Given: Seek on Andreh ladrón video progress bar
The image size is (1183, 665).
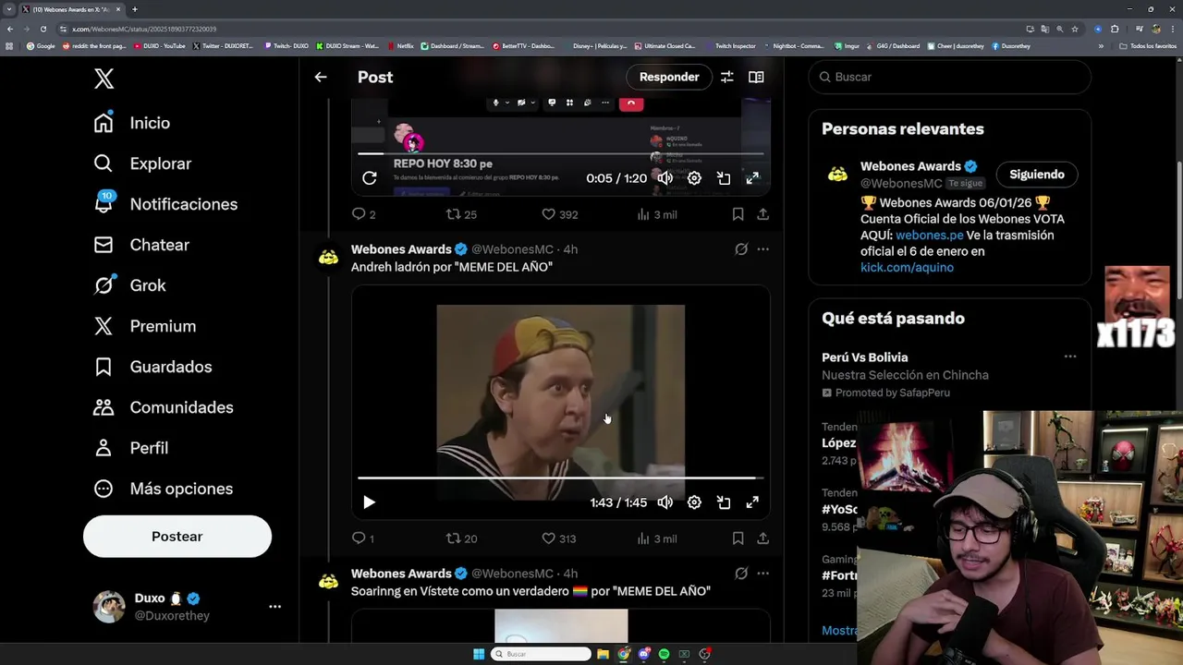Looking at the screenshot, I should [561, 478].
